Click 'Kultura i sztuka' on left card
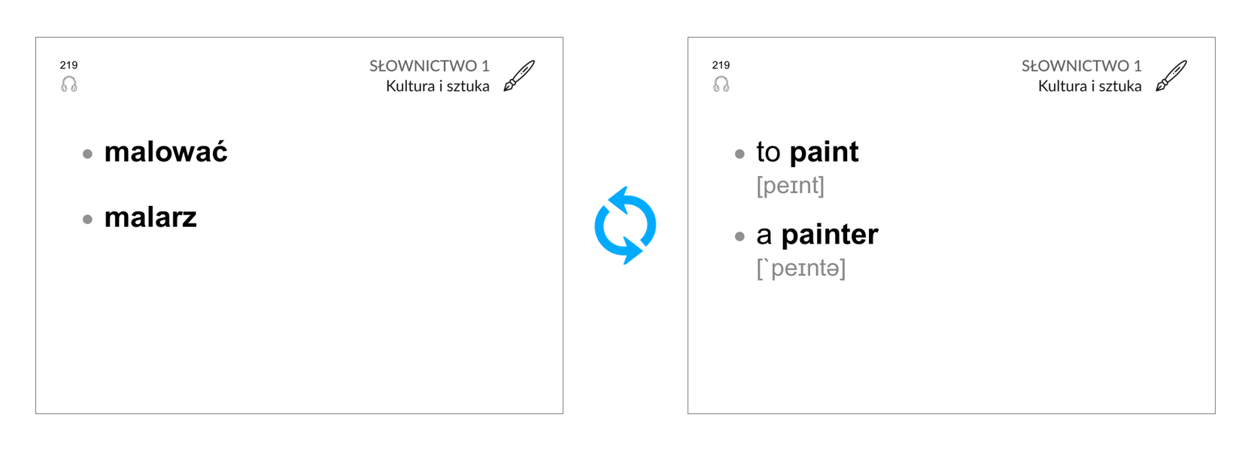 pyautogui.click(x=438, y=86)
